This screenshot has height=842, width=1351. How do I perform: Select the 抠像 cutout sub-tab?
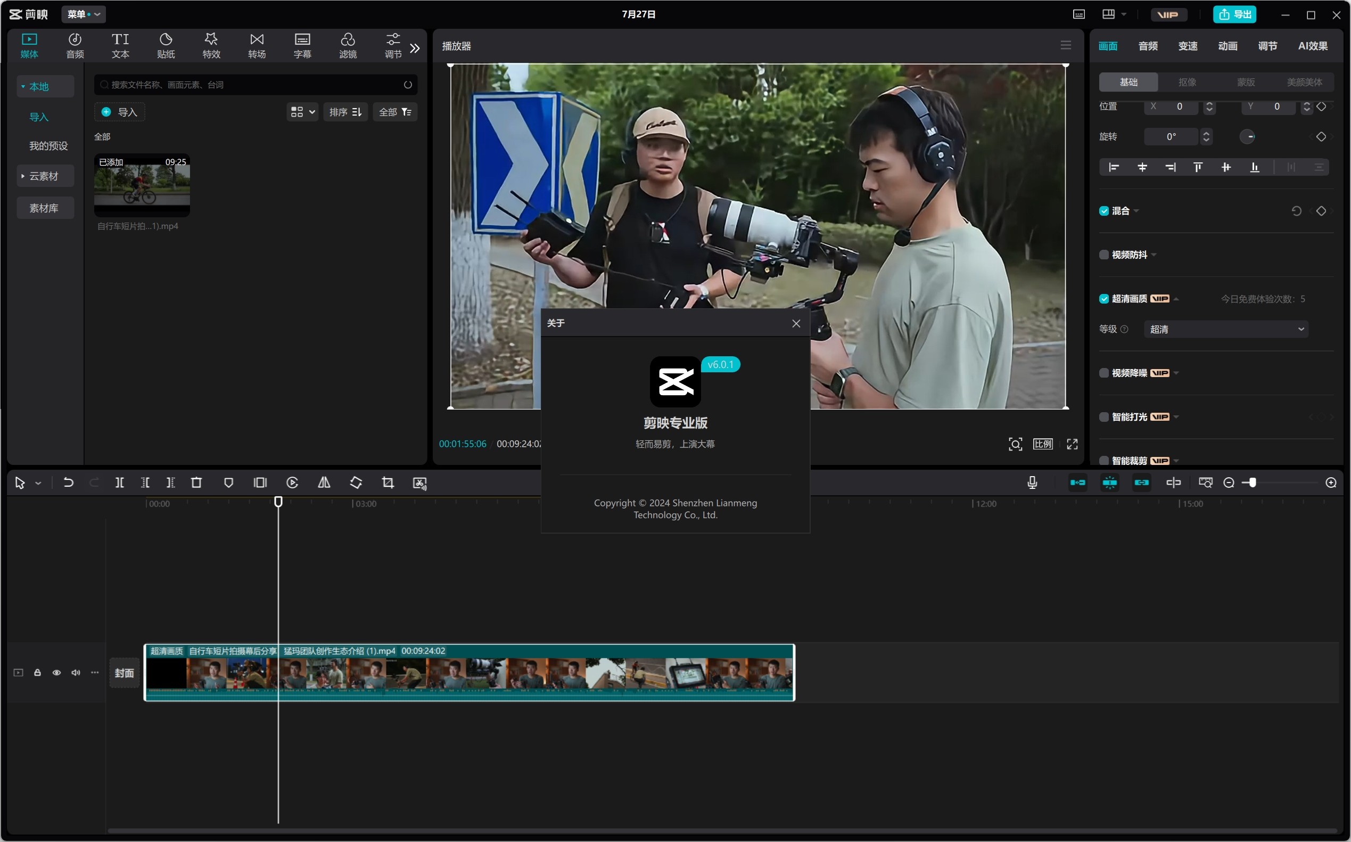click(1188, 82)
